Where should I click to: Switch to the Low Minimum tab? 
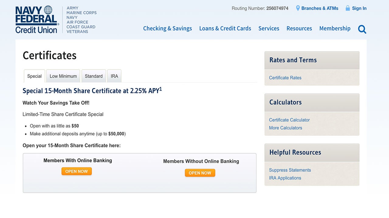pyautogui.click(x=63, y=76)
